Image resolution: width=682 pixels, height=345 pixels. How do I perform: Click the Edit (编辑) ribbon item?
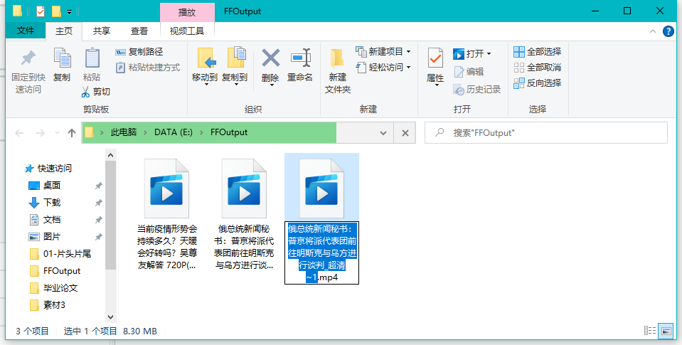click(x=469, y=72)
